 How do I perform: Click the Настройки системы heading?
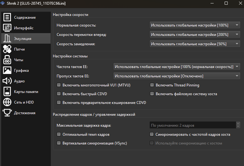pos(70,56)
